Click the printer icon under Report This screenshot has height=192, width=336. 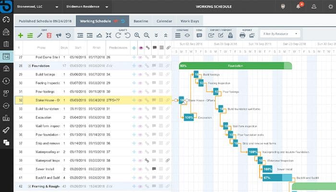[243, 35]
